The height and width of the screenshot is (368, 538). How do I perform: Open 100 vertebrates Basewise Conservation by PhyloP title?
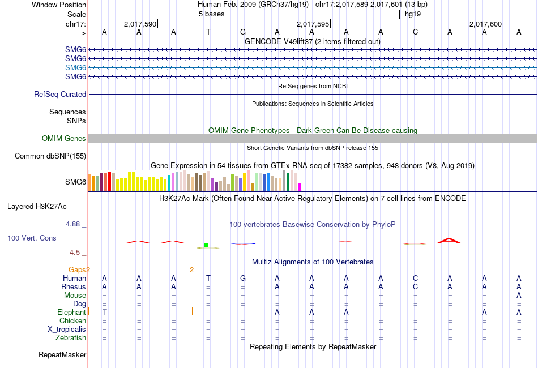tap(313, 225)
